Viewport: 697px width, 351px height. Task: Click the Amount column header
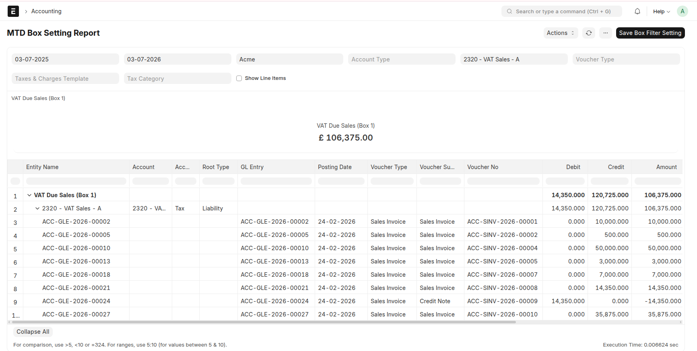(658, 167)
